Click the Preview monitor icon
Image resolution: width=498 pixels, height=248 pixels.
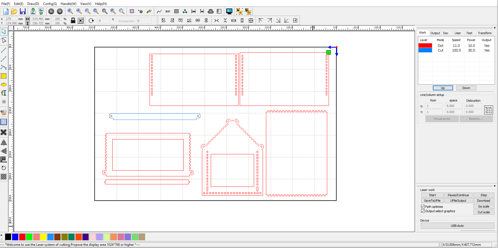click(229, 11)
